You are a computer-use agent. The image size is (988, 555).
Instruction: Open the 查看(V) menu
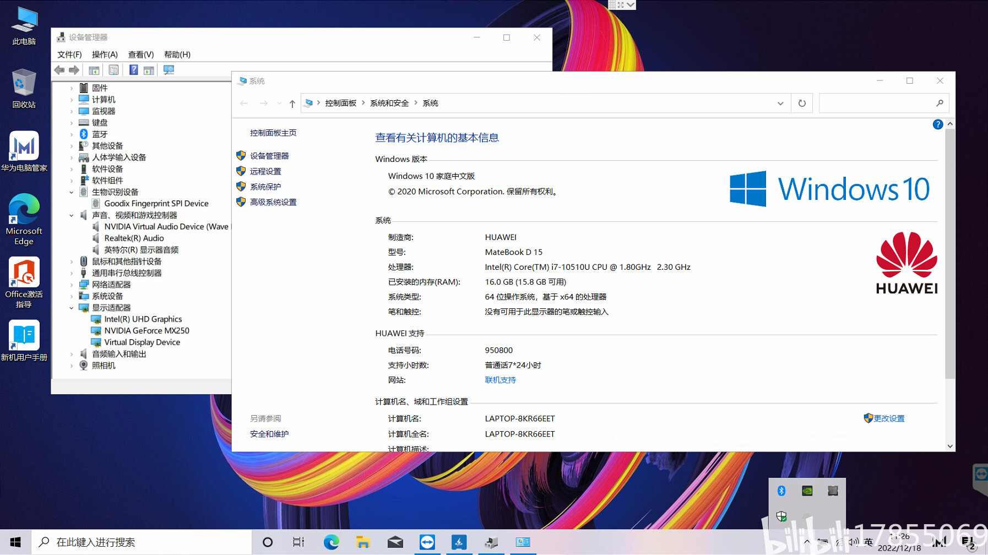[141, 55]
